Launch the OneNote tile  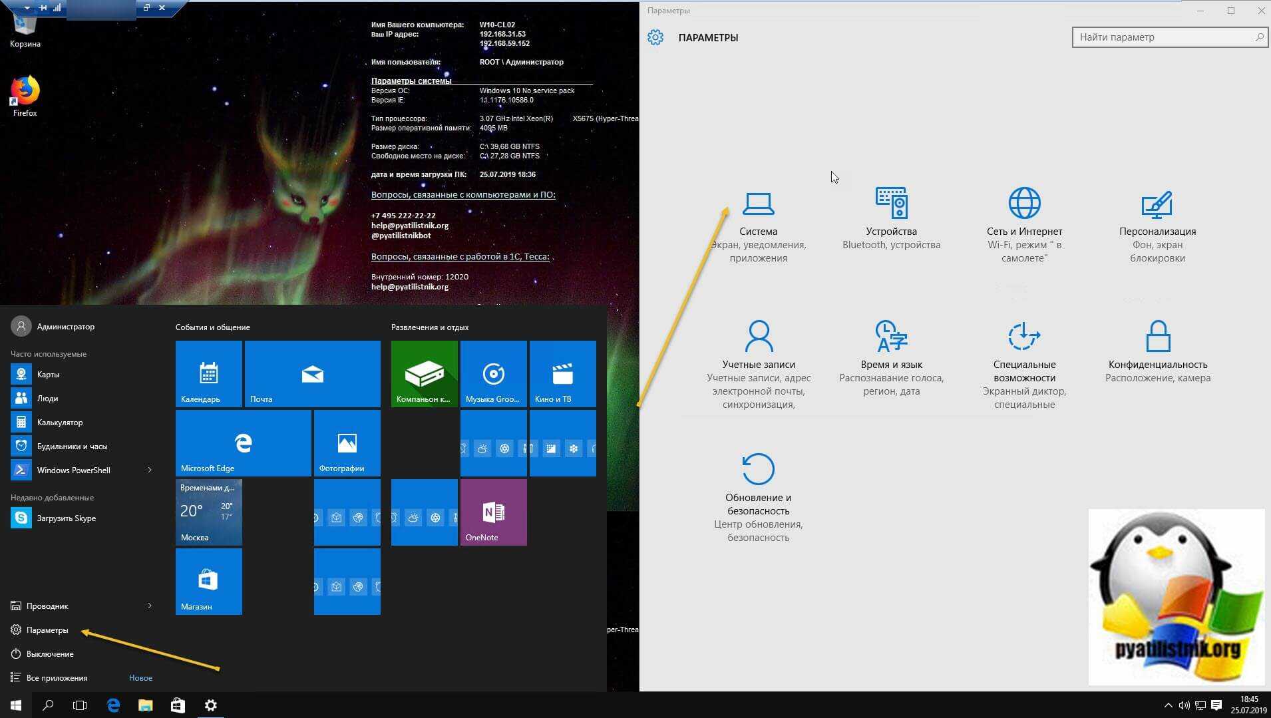[494, 512]
